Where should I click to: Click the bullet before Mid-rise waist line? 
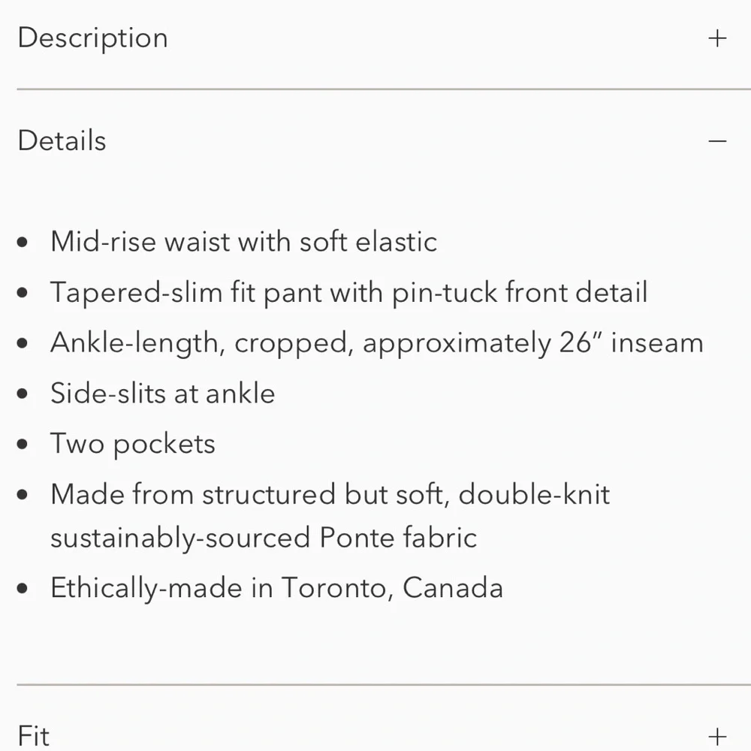[x=22, y=242]
